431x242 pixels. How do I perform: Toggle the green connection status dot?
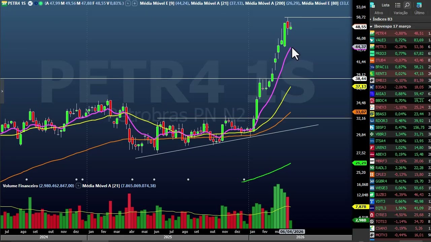point(41,3)
